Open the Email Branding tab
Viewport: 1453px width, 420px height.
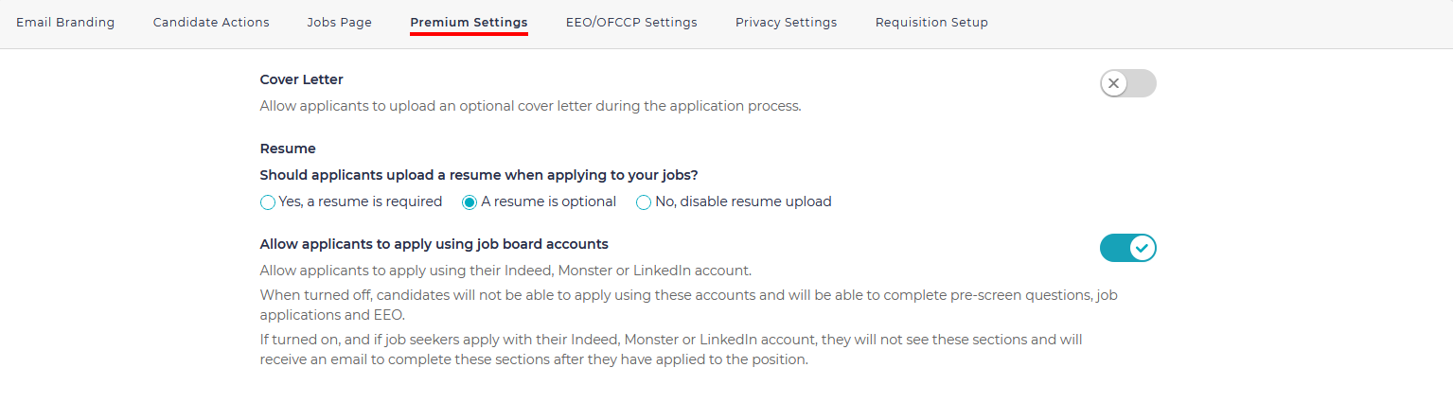click(65, 23)
